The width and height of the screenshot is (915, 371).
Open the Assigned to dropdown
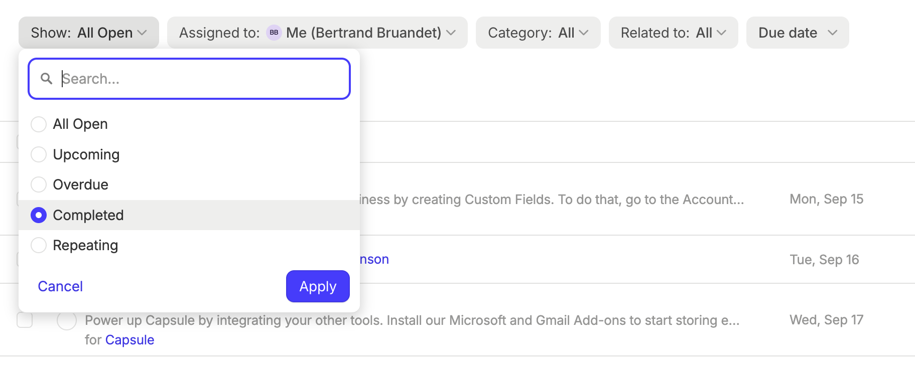tap(317, 33)
